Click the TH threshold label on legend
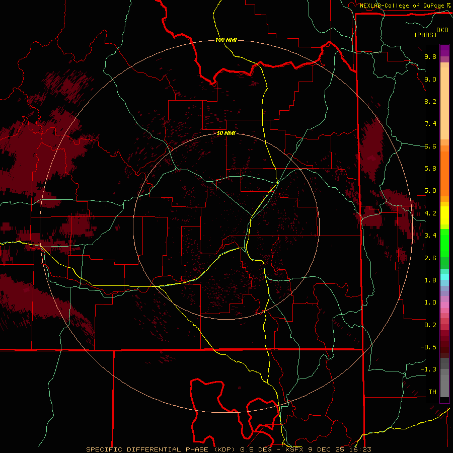The image size is (453, 453). tap(432, 392)
